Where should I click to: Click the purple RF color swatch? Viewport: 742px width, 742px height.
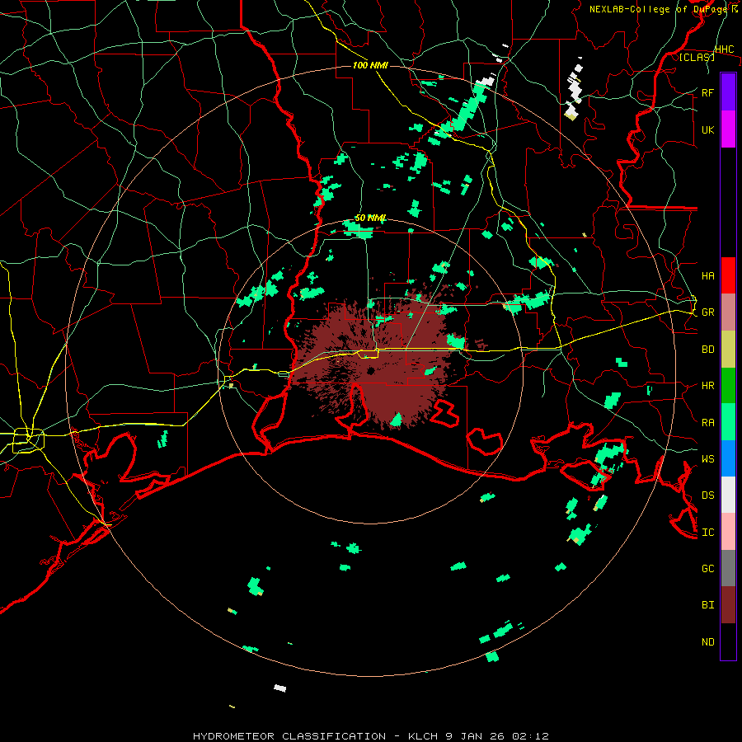tap(728, 92)
